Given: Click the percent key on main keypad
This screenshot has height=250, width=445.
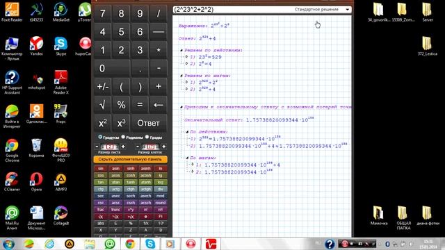Looking at the screenshot, I should pyautogui.click(x=121, y=105).
